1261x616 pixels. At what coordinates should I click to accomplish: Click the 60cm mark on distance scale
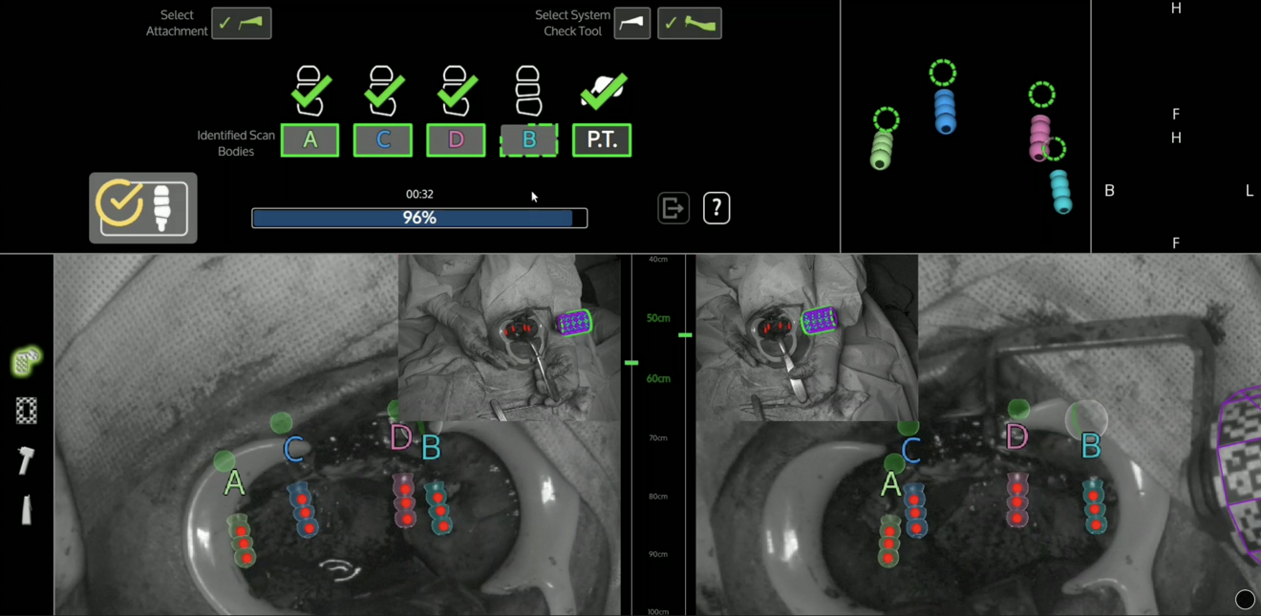click(x=658, y=379)
